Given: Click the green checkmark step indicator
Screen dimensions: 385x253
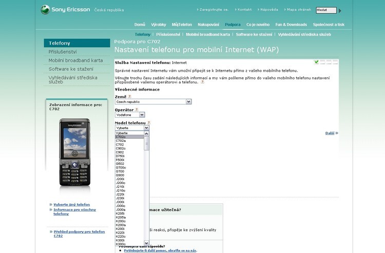Looking at the screenshot, I should pyautogui.click(x=316, y=62).
